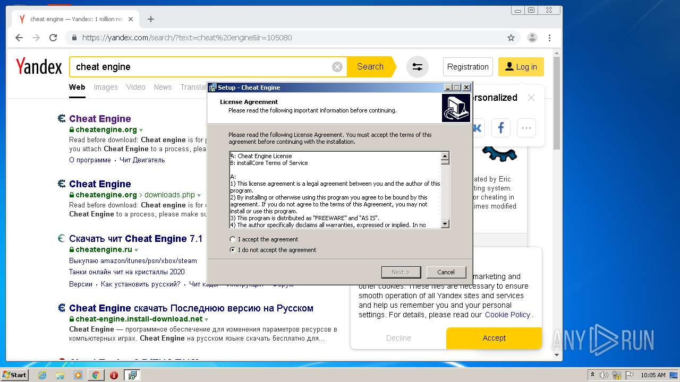Open Opera from the taskbar
Image resolution: width=680 pixels, height=382 pixels.
point(114,375)
